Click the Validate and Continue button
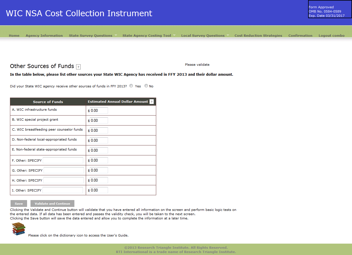The height and width of the screenshot is (255, 352). click(x=52, y=203)
